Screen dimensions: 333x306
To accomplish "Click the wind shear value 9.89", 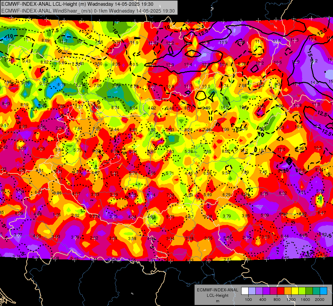I will coord(206,108).
